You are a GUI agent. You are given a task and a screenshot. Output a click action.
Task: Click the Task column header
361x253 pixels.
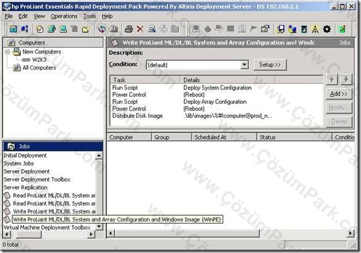point(145,80)
